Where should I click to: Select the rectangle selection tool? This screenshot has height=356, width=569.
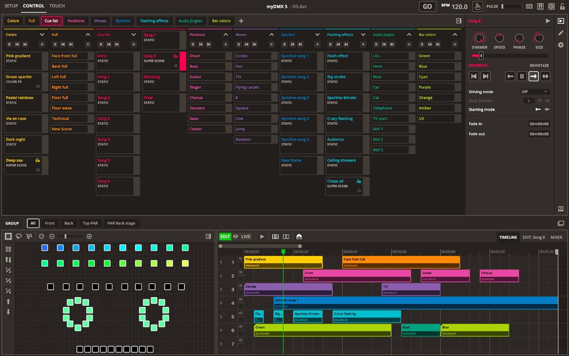pyautogui.click(x=8, y=236)
